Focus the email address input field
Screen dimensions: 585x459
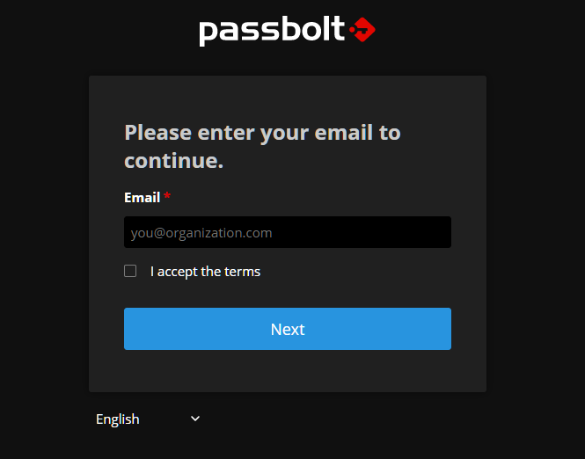coord(288,232)
